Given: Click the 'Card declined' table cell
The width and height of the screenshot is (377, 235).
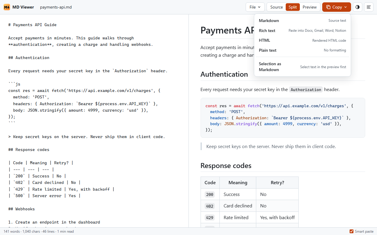Looking at the screenshot, I should [238, 206].
